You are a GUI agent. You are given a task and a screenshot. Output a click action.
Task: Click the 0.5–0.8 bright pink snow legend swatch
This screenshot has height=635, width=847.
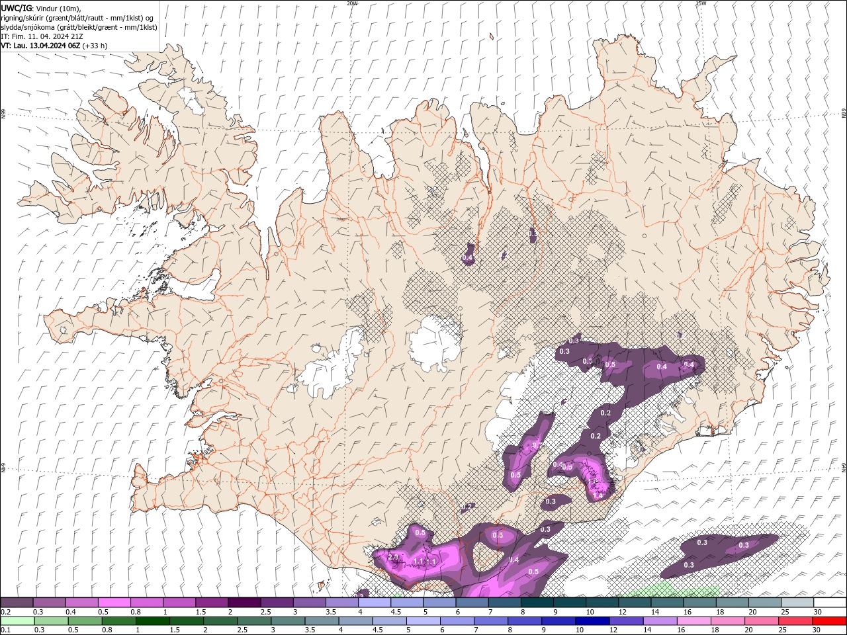pyautogui.click(x=114, y=602)
